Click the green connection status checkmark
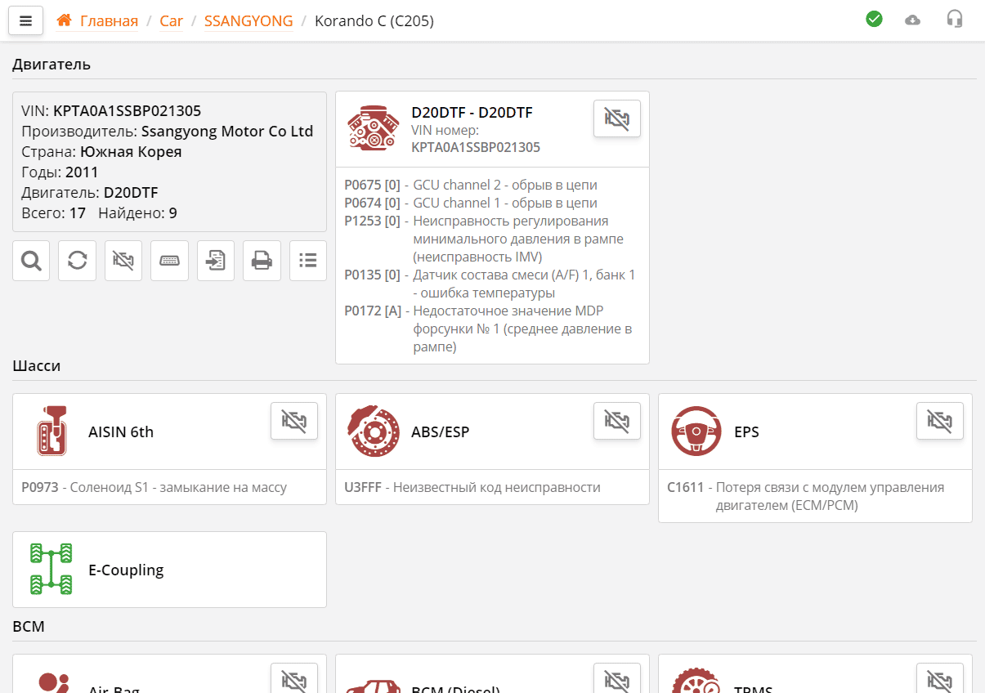 (874, 19)
